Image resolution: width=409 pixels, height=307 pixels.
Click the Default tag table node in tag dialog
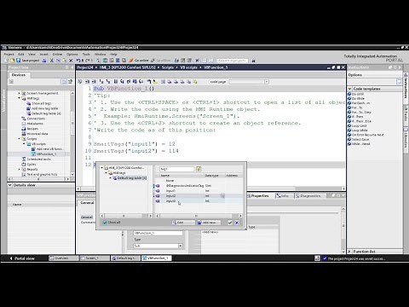coord(130,178)
